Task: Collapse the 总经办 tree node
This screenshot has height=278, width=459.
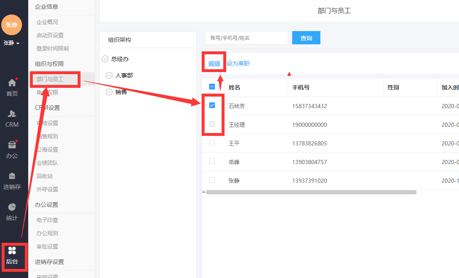Action: [x=105, y=59]
